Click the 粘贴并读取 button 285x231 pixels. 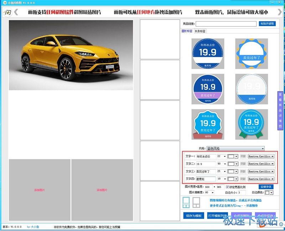tap(267, 24)
